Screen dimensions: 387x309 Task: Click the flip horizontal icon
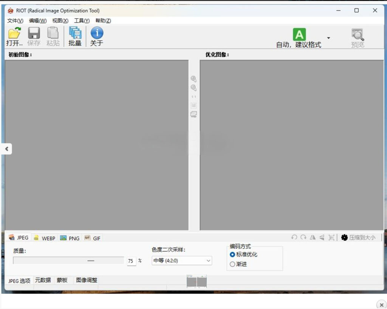pyautogui.click(x=313, y=237)
